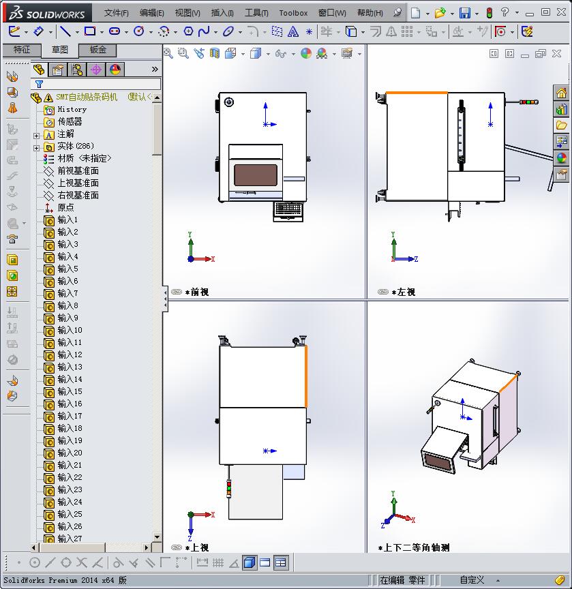Toggle view link icon beside *上视

coord(176,547)
